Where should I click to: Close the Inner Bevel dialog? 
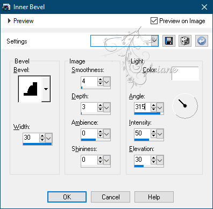(x=204, y=7)
